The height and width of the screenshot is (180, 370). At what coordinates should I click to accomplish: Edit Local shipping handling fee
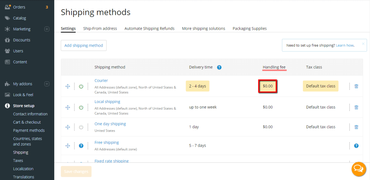click(x=268, y=107)
